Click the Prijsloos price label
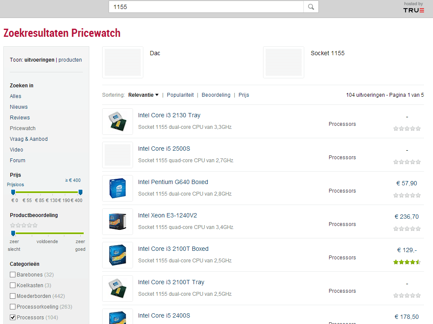 point(15,184)
